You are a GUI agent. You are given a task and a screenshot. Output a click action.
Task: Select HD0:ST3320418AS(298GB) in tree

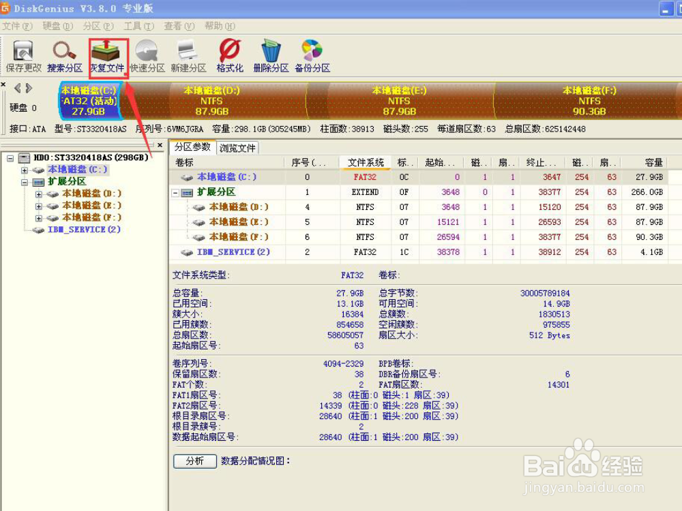click(91, 157)
